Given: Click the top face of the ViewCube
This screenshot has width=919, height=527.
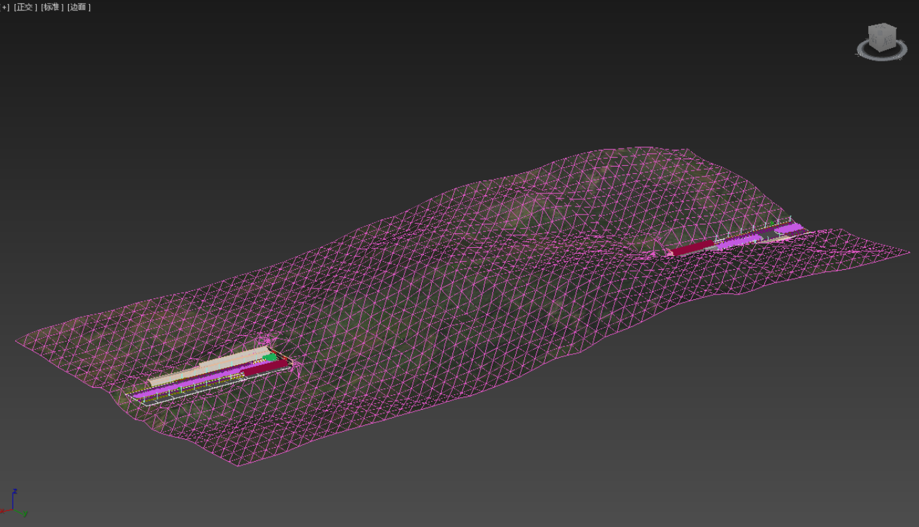Looking at the screenshot, I should pos(882,29).
